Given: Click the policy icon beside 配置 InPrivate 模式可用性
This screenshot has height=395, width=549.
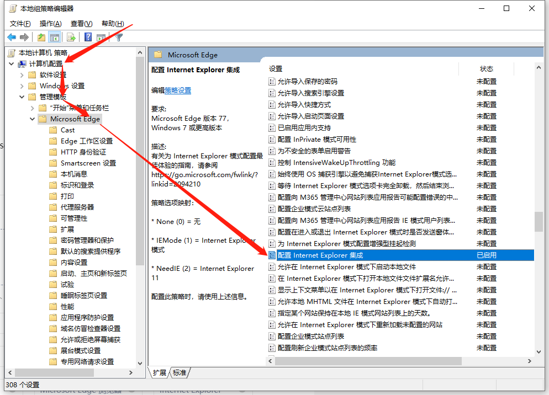Looking at the screenshot, I should [x=272, y=140].
